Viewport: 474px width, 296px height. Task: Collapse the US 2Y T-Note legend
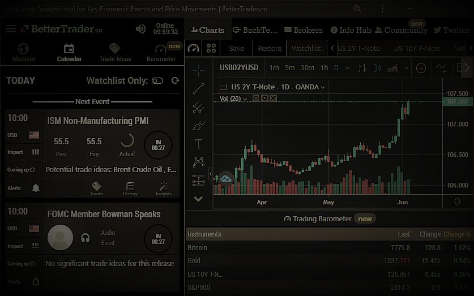(x=223, y=87)
